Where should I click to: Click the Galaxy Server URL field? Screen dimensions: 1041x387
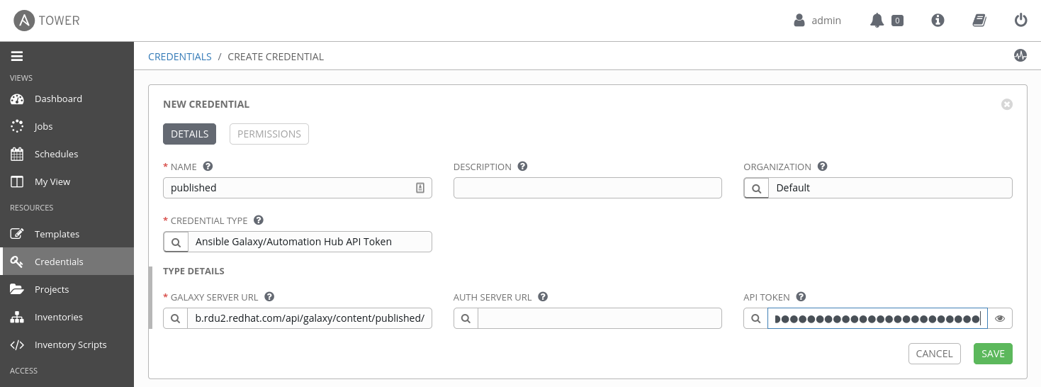[310, 318]
